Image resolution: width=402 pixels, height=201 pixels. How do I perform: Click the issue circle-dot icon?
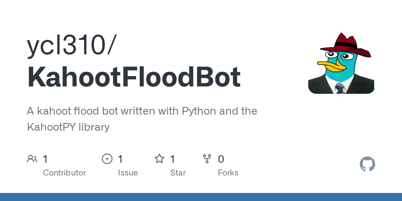point(107,159)
